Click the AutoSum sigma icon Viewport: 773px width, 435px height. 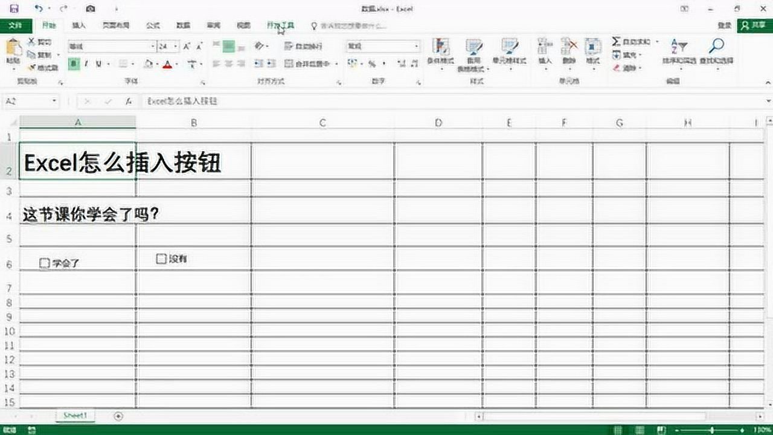(x=616, y=42)
